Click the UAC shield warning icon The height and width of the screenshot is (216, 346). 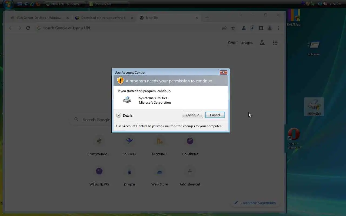[120, 80]
